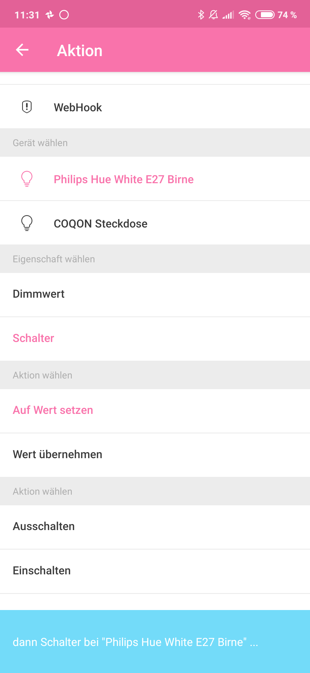Select Auf Wert setzen action
Image resolution: width=310 pixels, height=673 pixels.
(53, 410)
